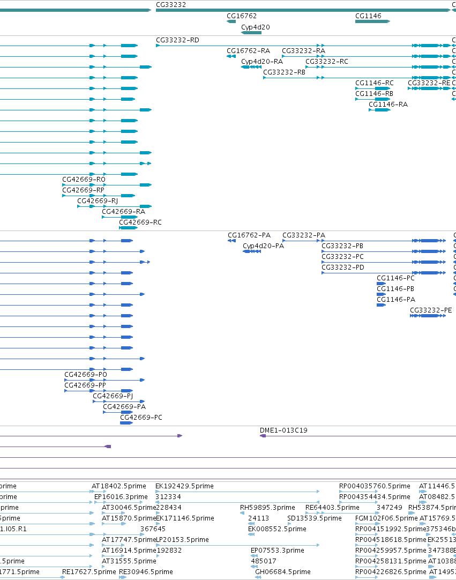The height and width of the screenshot is (580, 456).
Task: Click transcript CG33232-RA label
Action: [303, 51]
